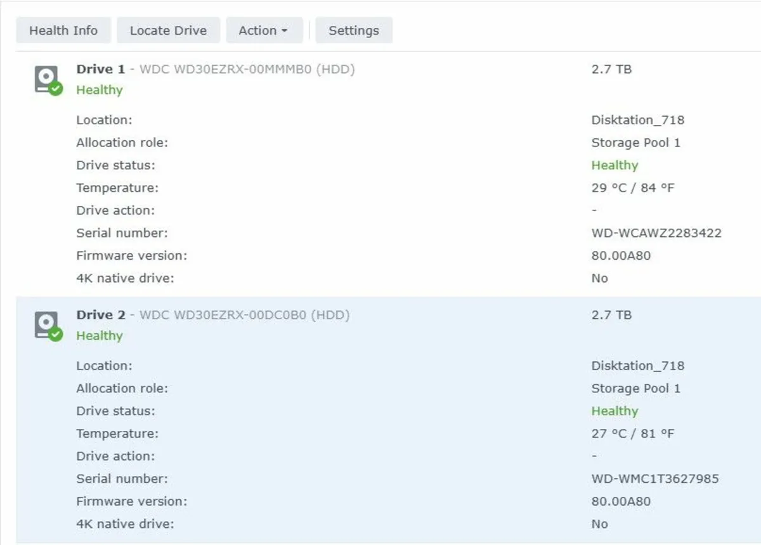This screenshot has height=545, width=761.
Task: Click Drive 2 firmware version 80.00A80
Action: [x=621, y=502]
